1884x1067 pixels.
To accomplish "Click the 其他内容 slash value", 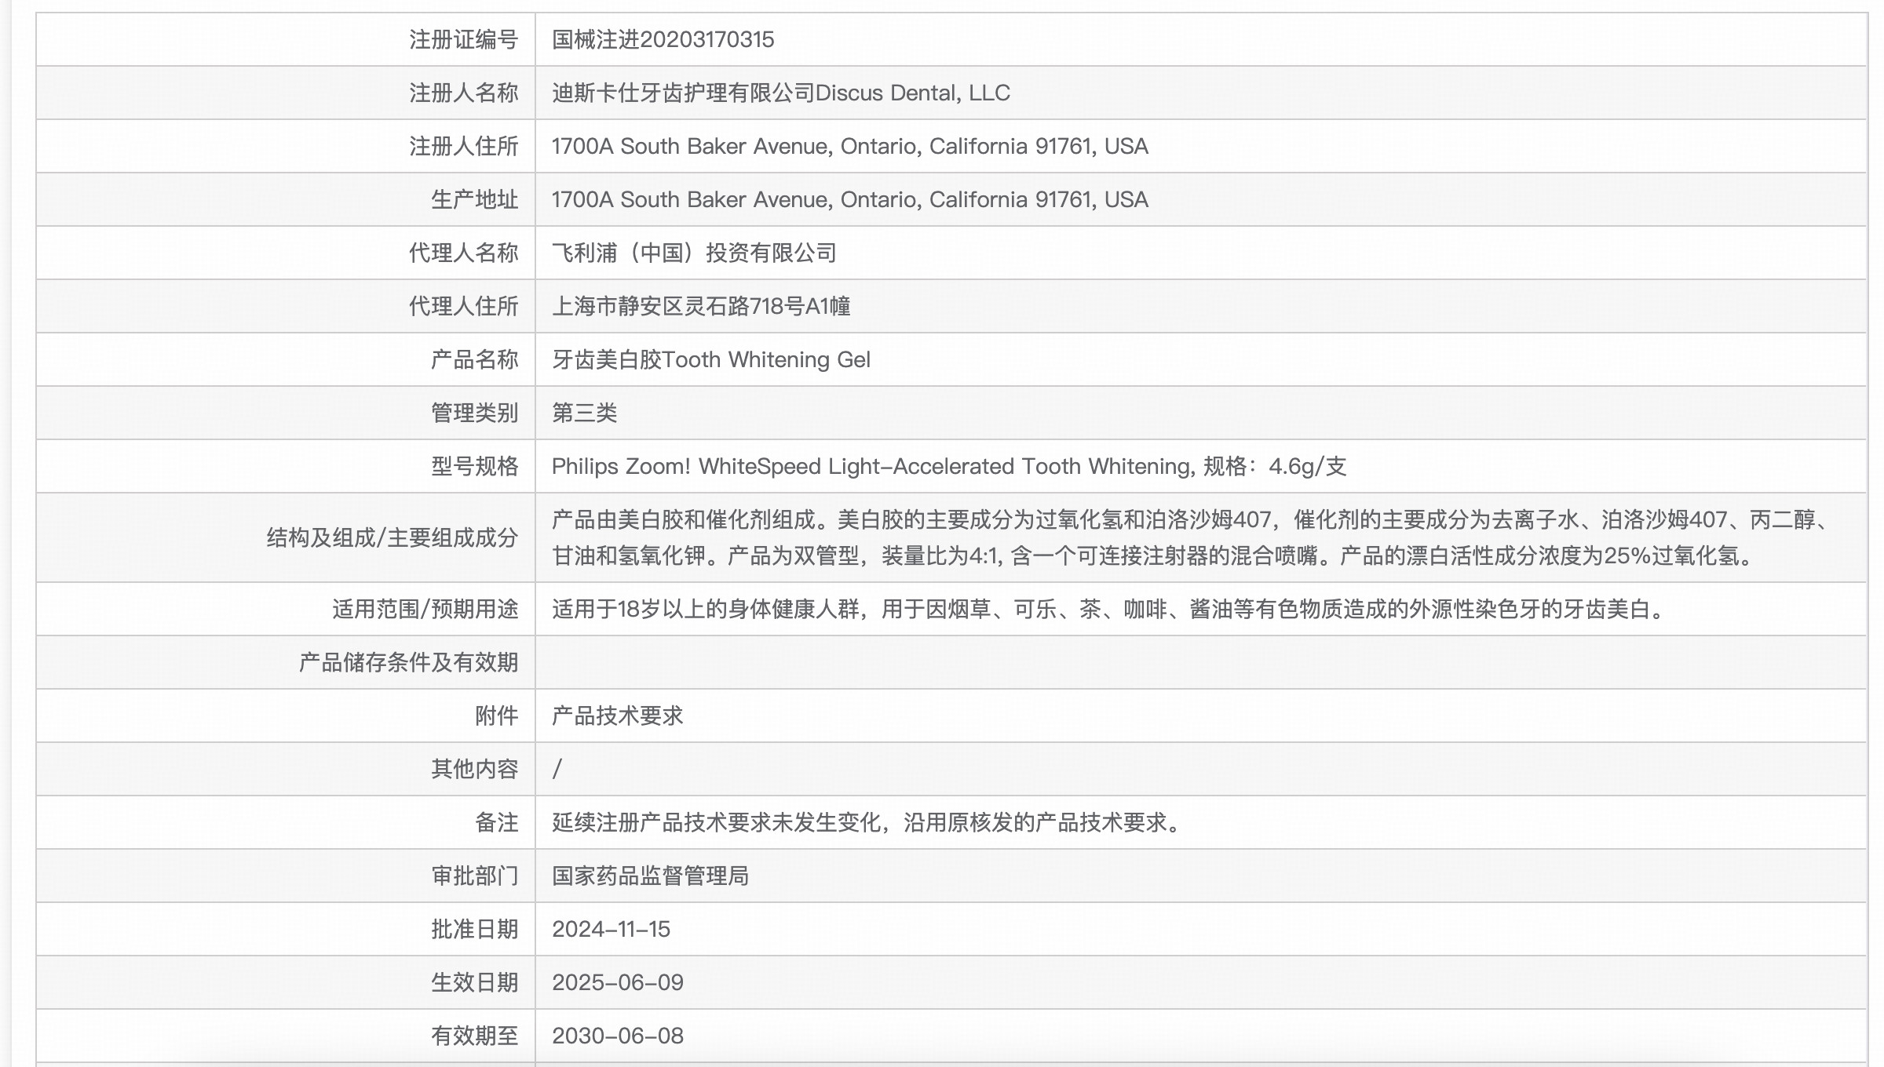I will [x=557, y=769].
